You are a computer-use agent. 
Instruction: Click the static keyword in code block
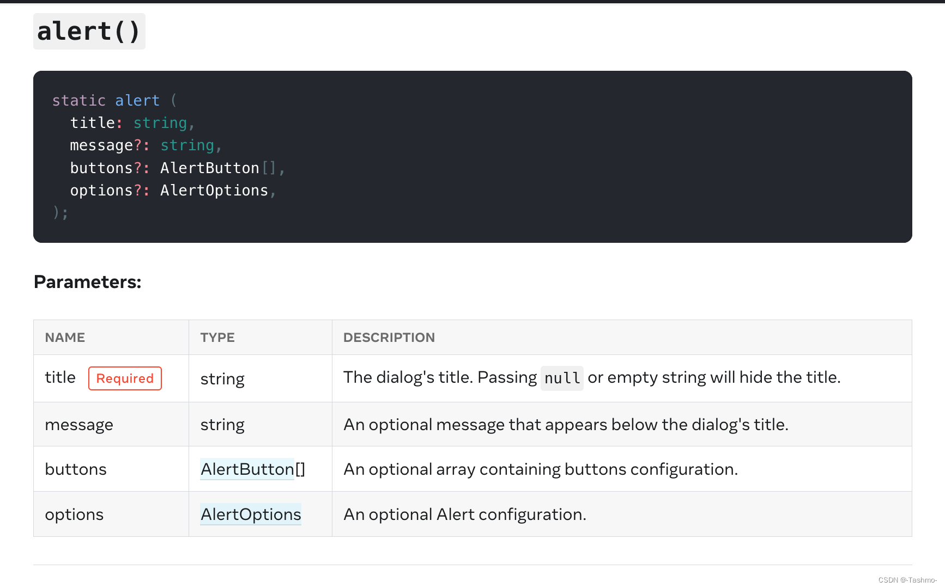pyautogui.click(x=78, y=100)
